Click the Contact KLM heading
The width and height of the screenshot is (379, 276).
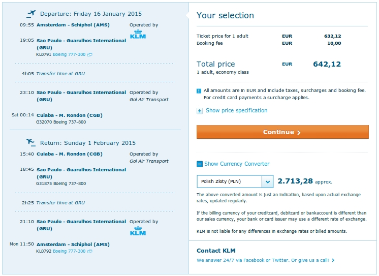216,251
